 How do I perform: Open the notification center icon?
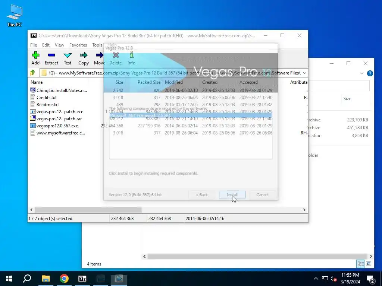pyautogui.click(x=370, y=279)
